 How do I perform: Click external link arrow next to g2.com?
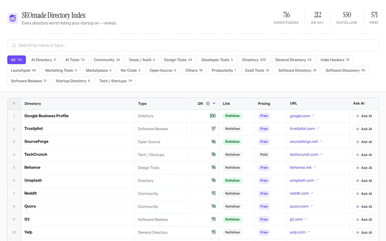pos(305,219)
